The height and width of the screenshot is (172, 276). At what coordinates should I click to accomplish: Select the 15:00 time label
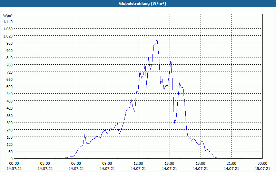click(169, 164)
